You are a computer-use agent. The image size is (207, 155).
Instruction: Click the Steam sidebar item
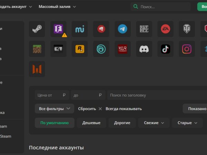pyautogui.click(x=6, y=136)
